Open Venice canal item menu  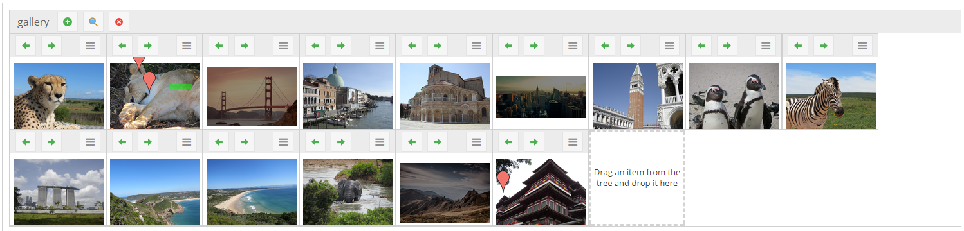pyautogui.click(x=380, y=46)
